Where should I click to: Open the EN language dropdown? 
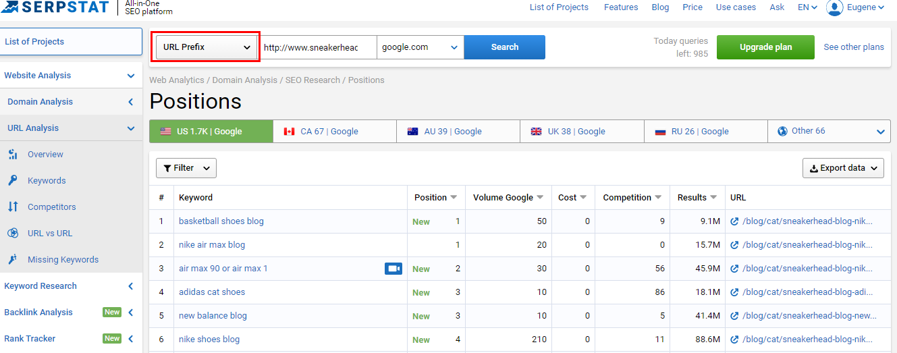tap(807, 7)
